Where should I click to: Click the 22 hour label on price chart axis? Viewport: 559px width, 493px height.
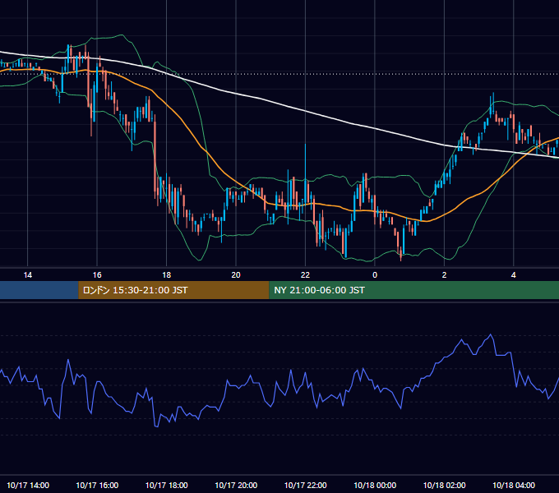(305, 275)
